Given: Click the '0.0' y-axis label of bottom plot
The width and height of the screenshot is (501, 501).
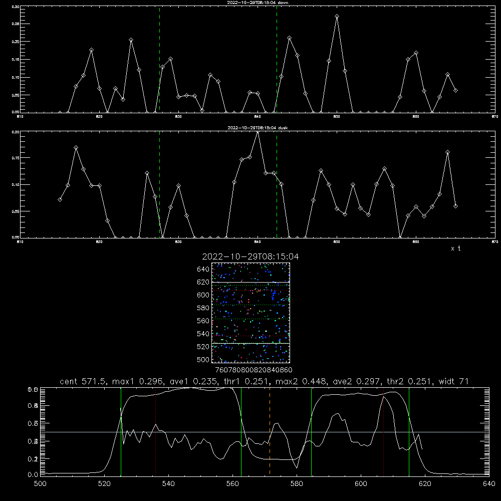Looking at the screenshot, I should 33,475.
